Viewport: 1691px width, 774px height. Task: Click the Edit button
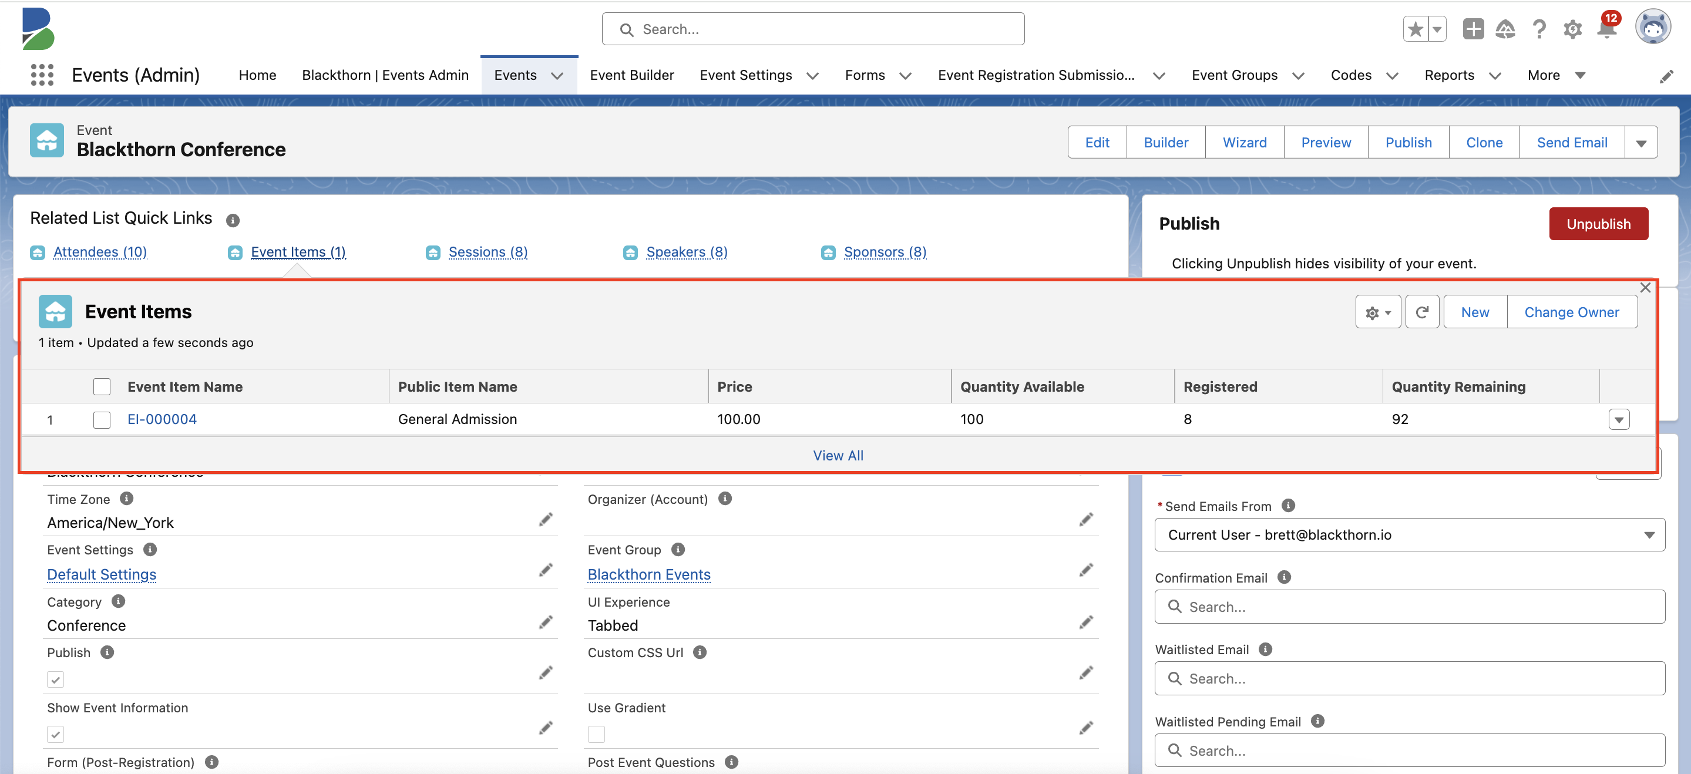(1097, 143)
